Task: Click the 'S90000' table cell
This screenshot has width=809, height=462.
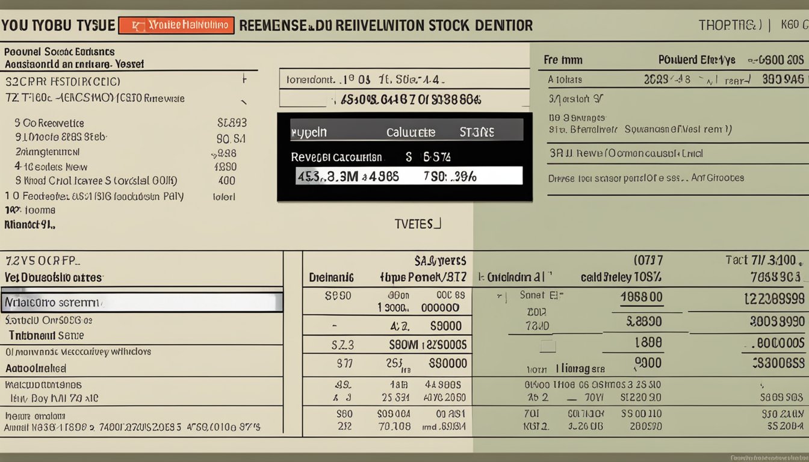Action: click(447, 363)
